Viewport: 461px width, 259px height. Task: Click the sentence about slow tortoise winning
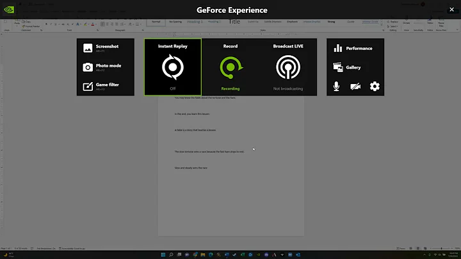coord(209,151)
